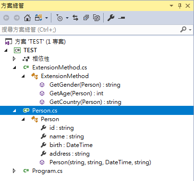Image resolution: width=194 pixels, height=181 pixels.
Task: Expand the Program.cs file node
Action: [14, 171]
